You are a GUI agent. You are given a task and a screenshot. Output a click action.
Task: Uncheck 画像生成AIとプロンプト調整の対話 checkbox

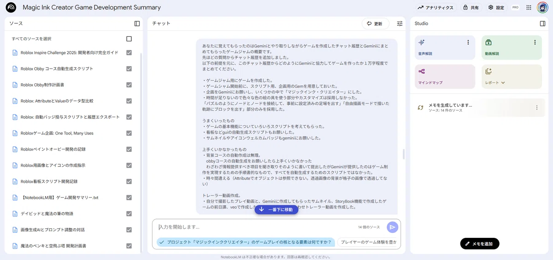(x=129, y=230)
